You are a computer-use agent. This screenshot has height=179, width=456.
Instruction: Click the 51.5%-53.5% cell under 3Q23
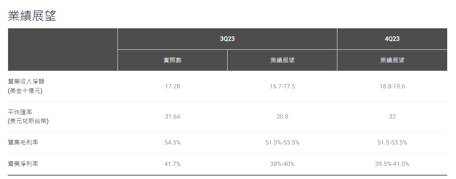click(282, 143)
